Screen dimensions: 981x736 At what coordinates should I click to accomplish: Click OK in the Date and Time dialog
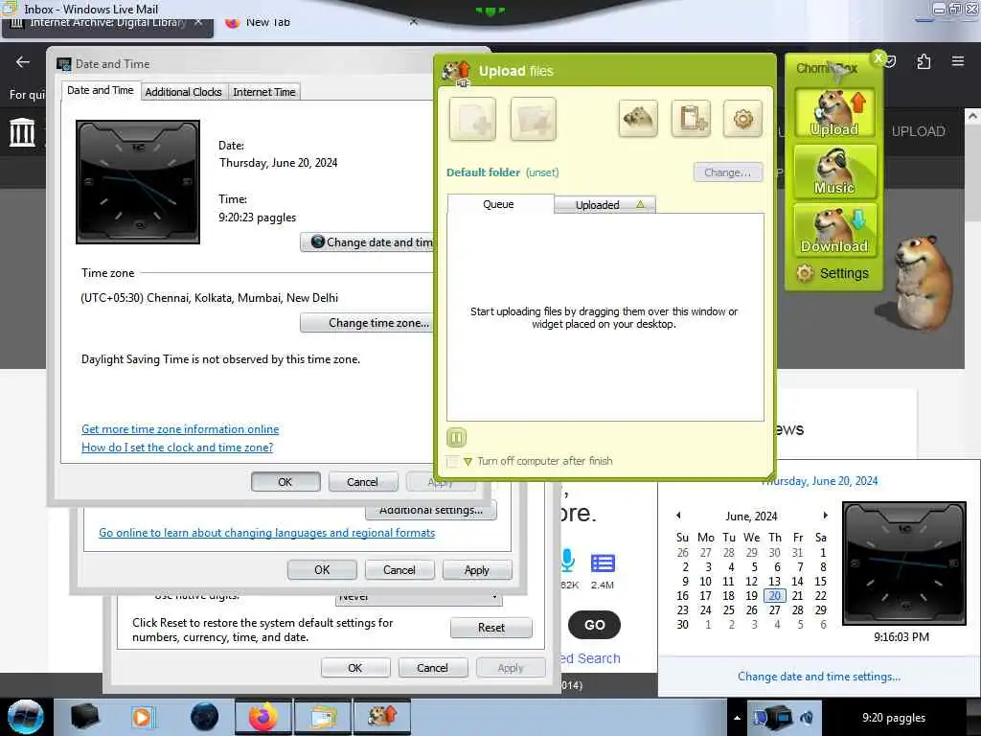tap(285, 482)
